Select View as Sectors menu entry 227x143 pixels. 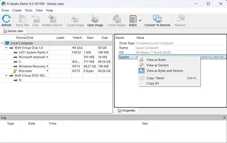[x=169, y=65]
